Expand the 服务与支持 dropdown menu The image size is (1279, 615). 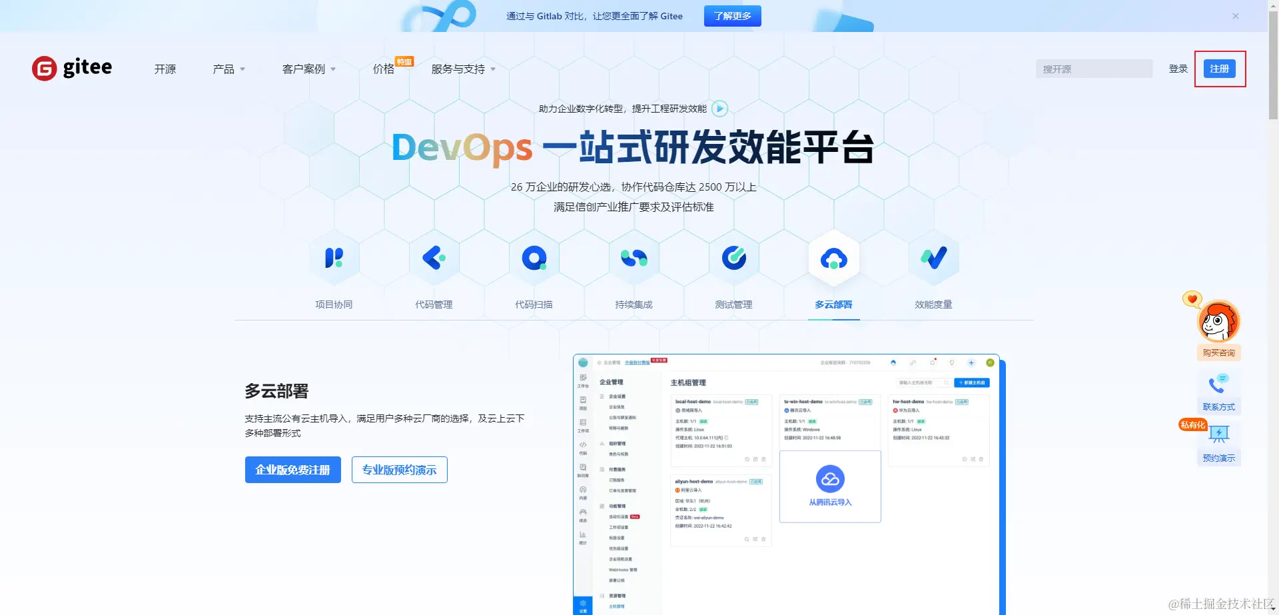tap(464, 69)
